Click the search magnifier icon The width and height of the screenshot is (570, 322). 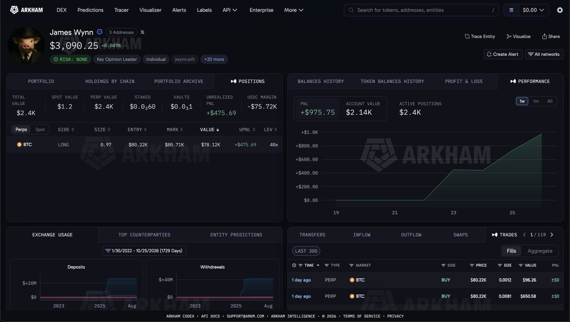[x=351, y=10]
